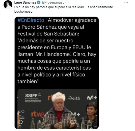135x131 pixels.
Task: Open the @Proserpinasb handle link
Action: coord(53,2)
